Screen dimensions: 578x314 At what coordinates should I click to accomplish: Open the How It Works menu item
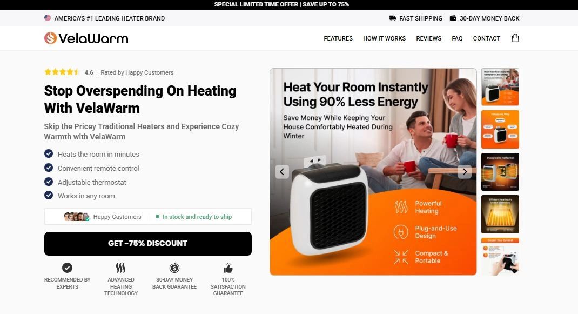(x=384, y=38)
